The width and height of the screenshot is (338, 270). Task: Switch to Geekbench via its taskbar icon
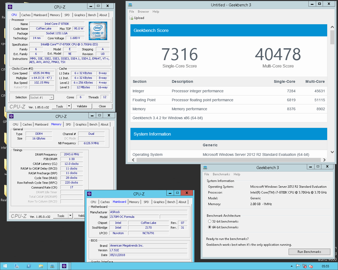point(52,266)
